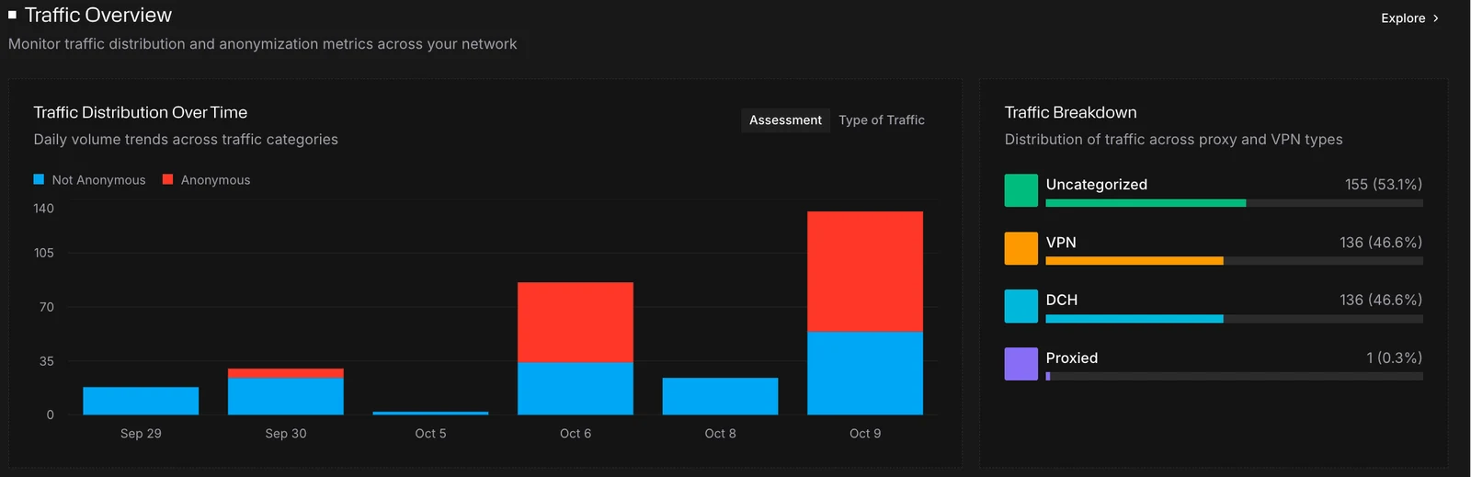Click 'Daily volume trends across traffic categories' subtitle
Viewport: 1471px width, 477px height.
186,140
